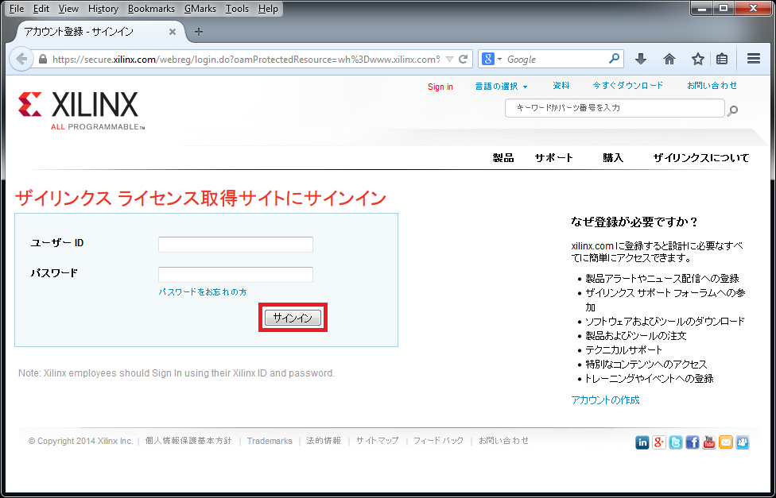Open the 購入 navigation item

(x=613, y=158)
